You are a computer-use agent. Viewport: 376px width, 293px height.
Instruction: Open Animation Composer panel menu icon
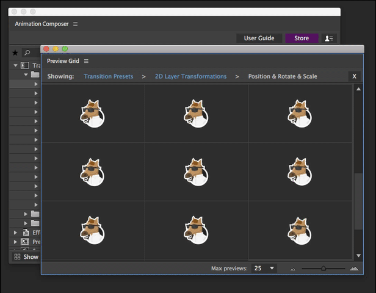coord(76,24)
